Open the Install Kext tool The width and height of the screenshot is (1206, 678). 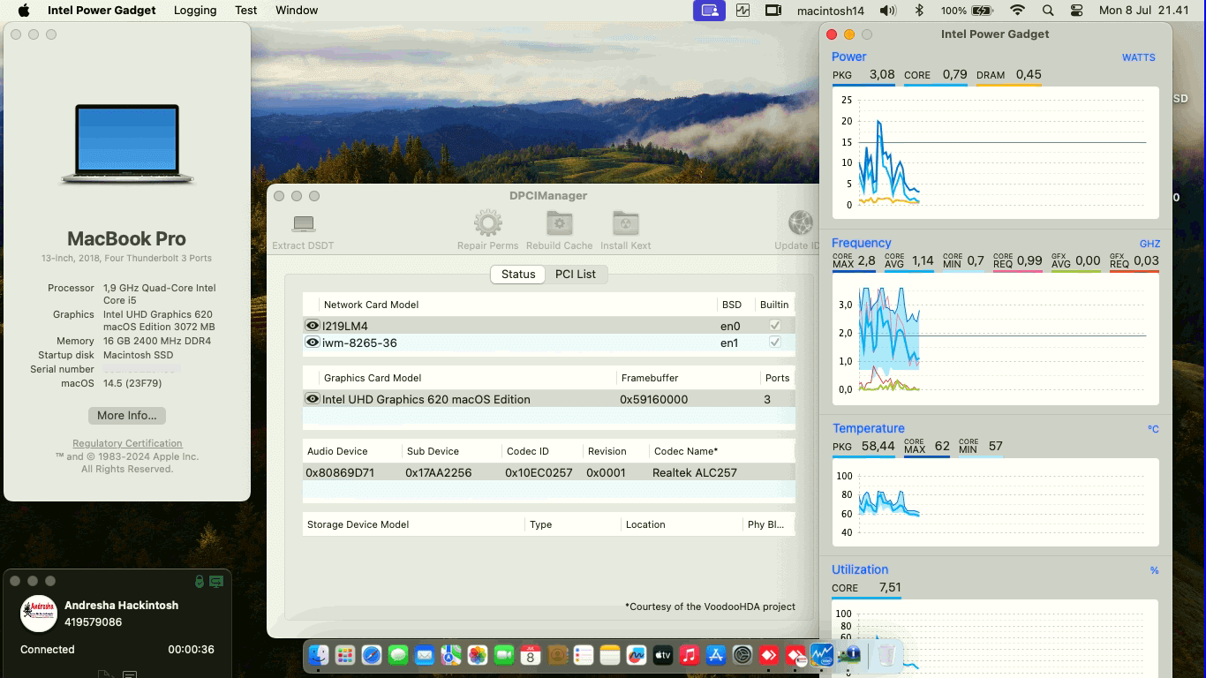point(626,224)
